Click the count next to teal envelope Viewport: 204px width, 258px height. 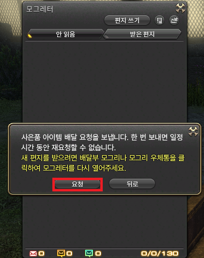click(x=98, y=254)
